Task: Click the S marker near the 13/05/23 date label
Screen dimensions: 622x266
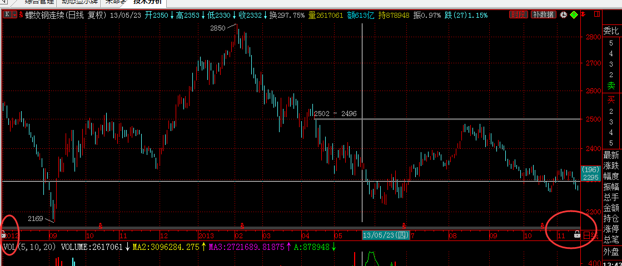Action: click(x=404, y=225)
